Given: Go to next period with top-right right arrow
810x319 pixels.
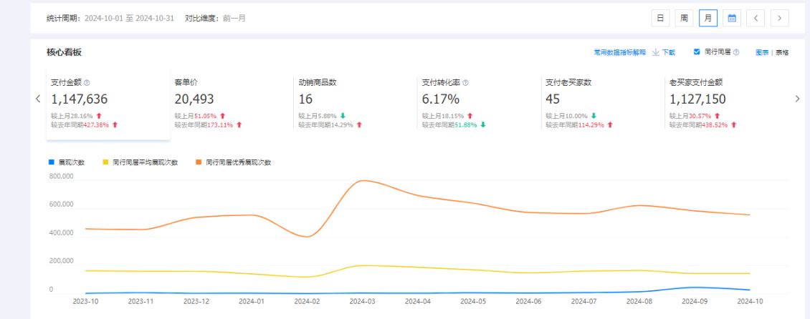Looking at the screenshot, I should 779,18.
